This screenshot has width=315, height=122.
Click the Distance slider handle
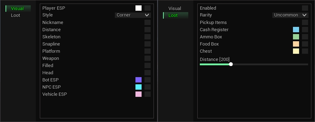click(x=231, y=64)
